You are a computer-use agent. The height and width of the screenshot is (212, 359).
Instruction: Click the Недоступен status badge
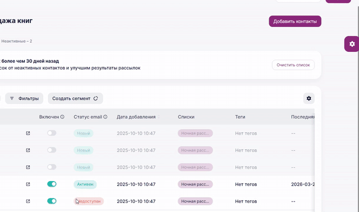[x=89, y=201]
